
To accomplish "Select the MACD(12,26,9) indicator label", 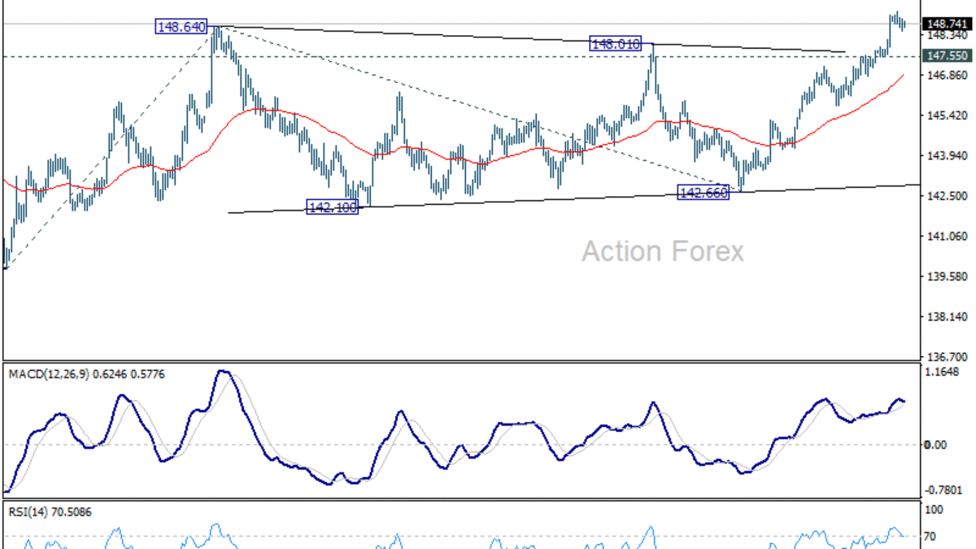I will click(85, 373).
